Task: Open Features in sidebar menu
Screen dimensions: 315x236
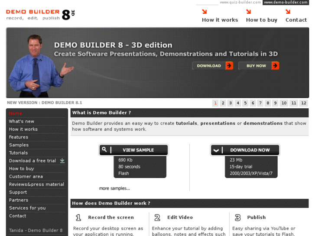Action: click(x=19, y=137)
